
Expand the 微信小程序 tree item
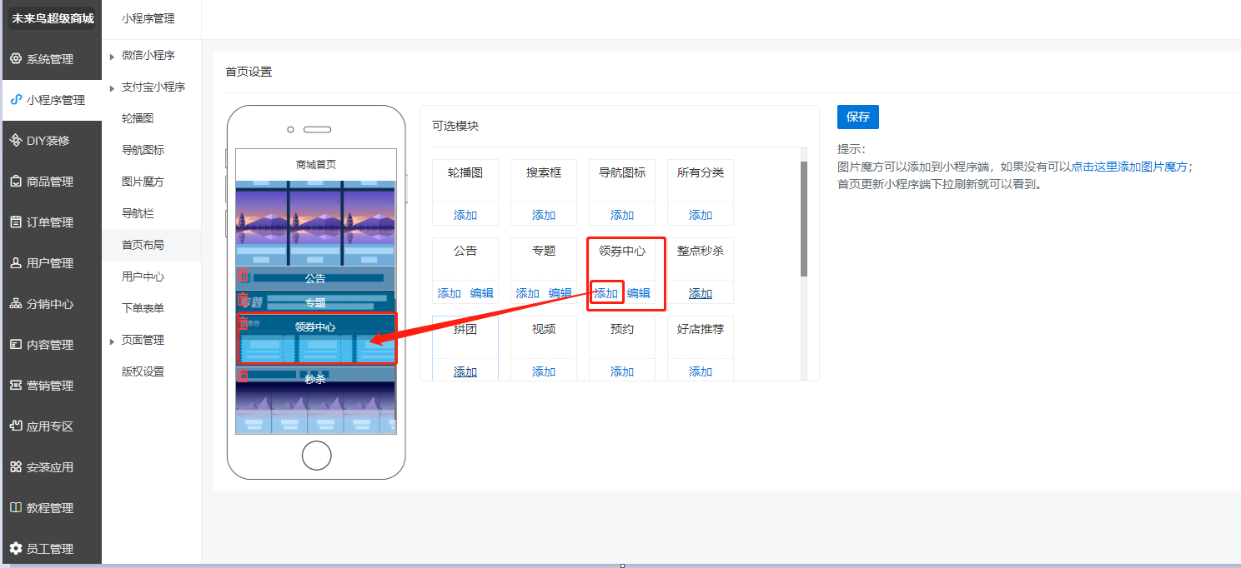(x=112, y=56)
